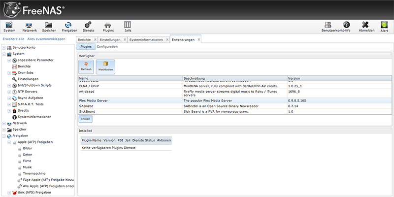Sort by the Beschreibung column header

click(235, 78)
